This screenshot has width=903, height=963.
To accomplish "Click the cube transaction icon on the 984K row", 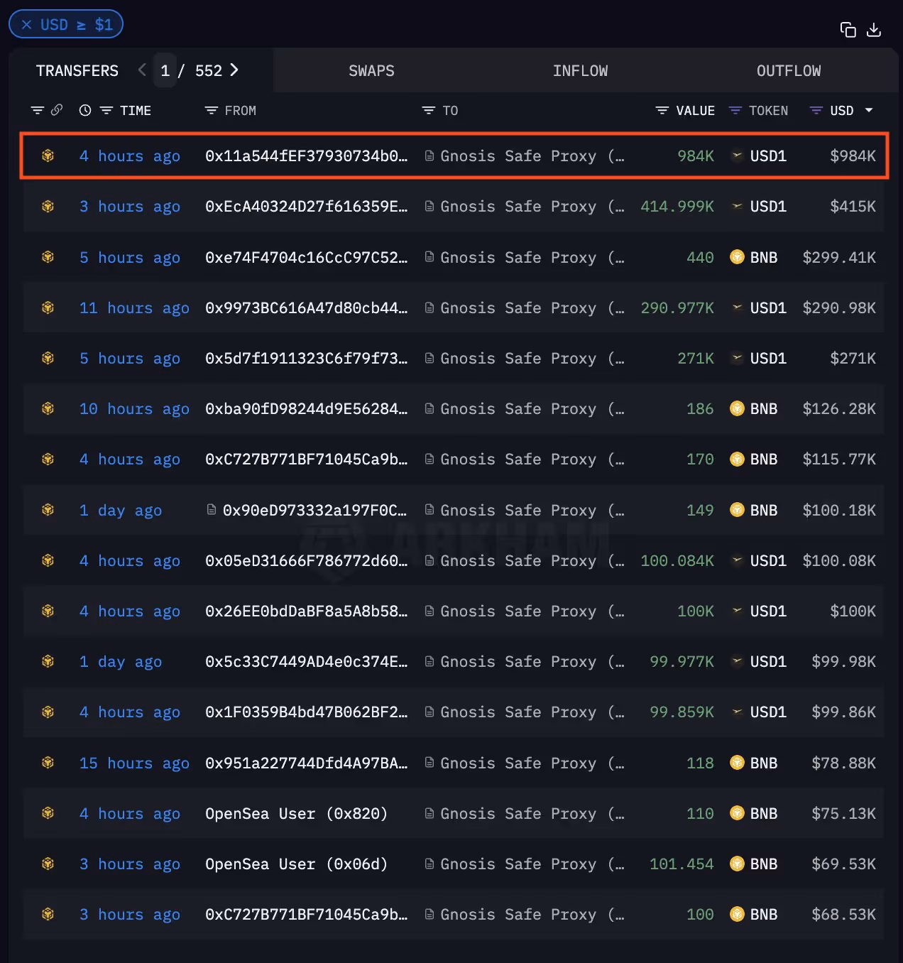I will (48, 156).
